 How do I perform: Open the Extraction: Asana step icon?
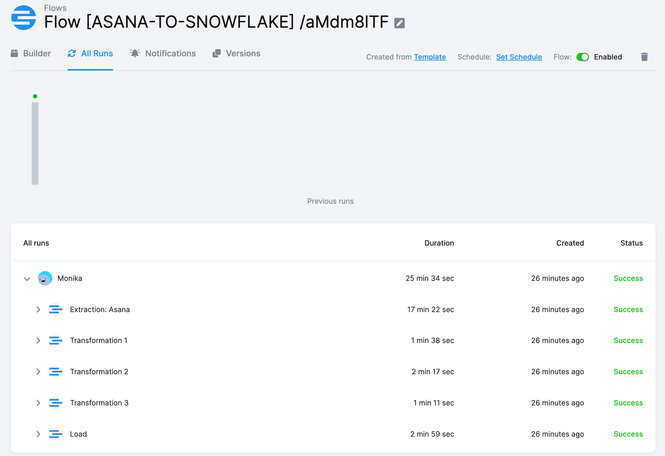55,309
